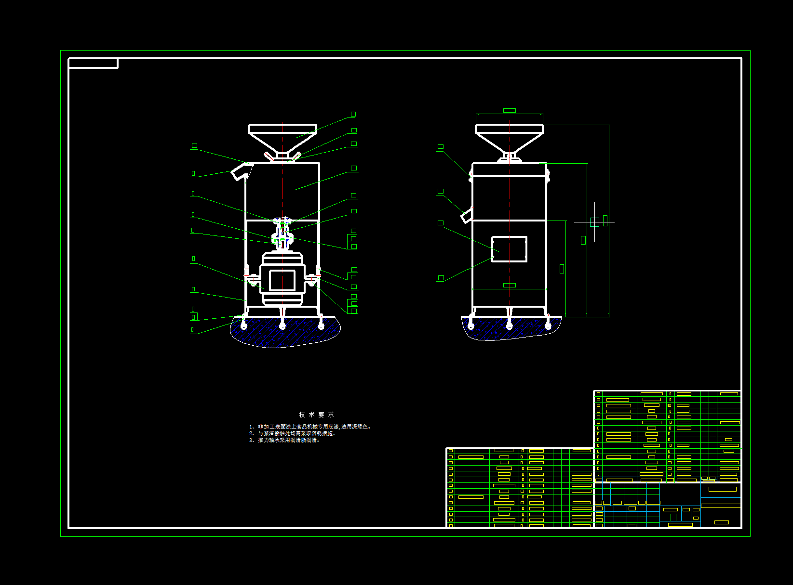
Task: Select the blue hatched ground under side view
Action: pos(511,328)
